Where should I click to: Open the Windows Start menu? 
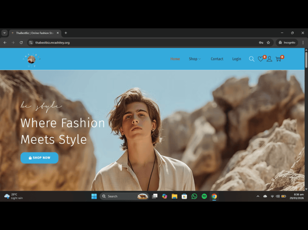pyautogui.click(x=94, y=196)
